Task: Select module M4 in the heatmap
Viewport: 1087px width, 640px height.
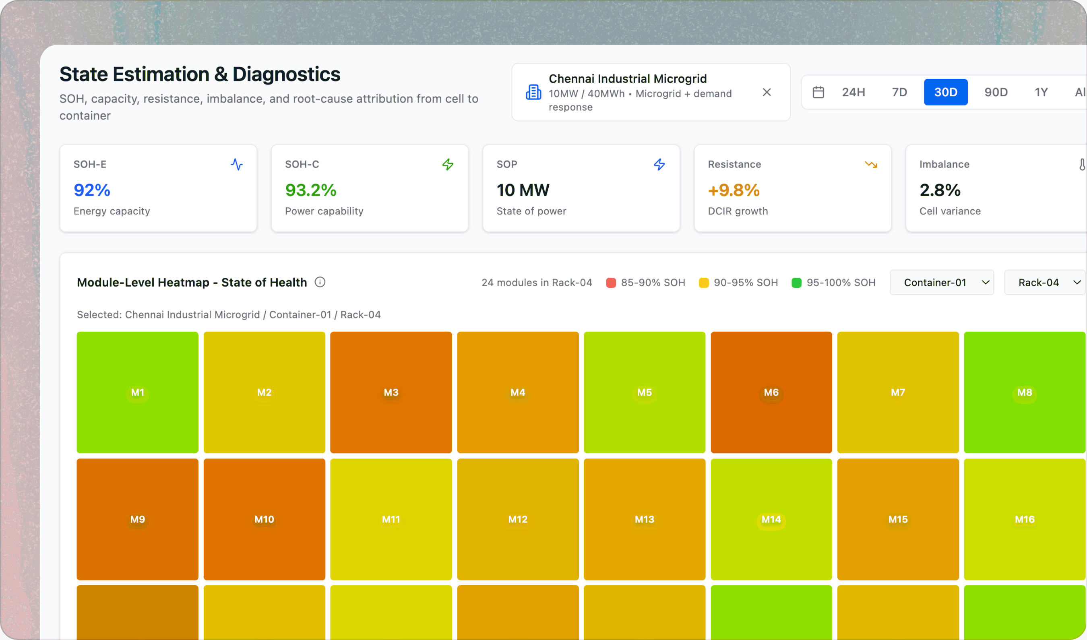Action: point(518,392)
